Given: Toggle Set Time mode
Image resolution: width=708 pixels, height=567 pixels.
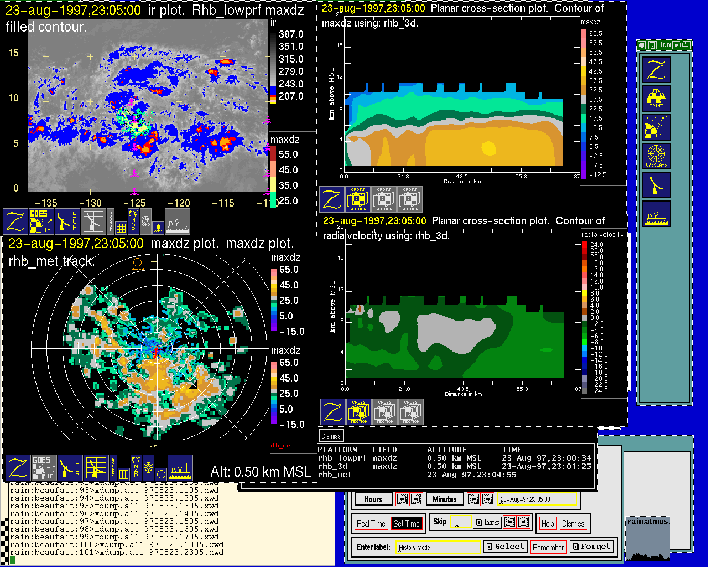Looking at the screenshot, I should tap(406, 524).
